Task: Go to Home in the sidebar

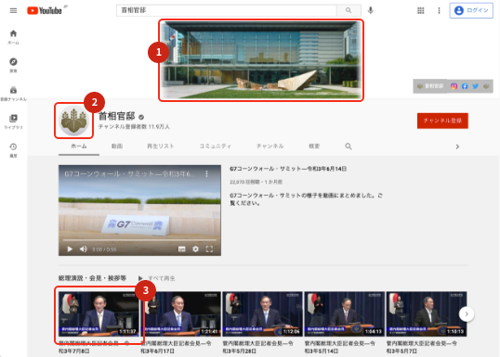Action: coord(13,37)
